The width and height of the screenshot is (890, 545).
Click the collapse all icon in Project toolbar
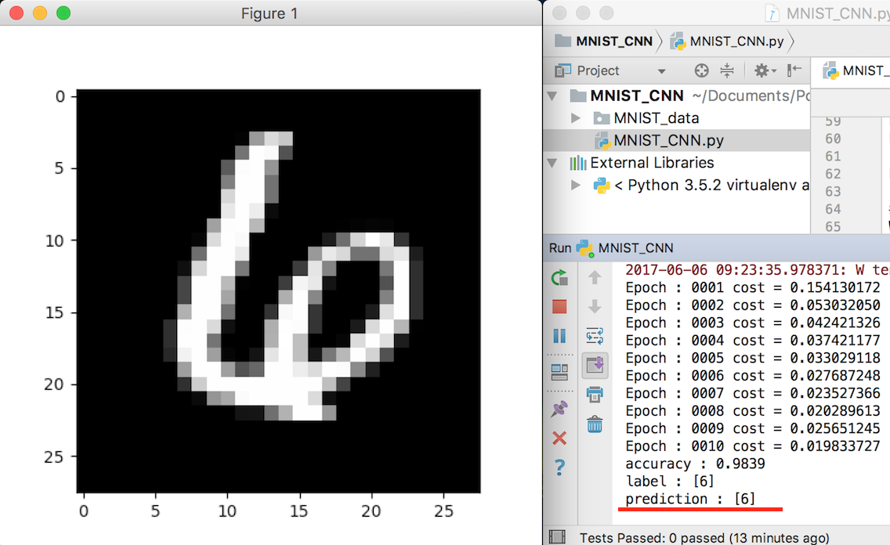(x=726, y=70)
